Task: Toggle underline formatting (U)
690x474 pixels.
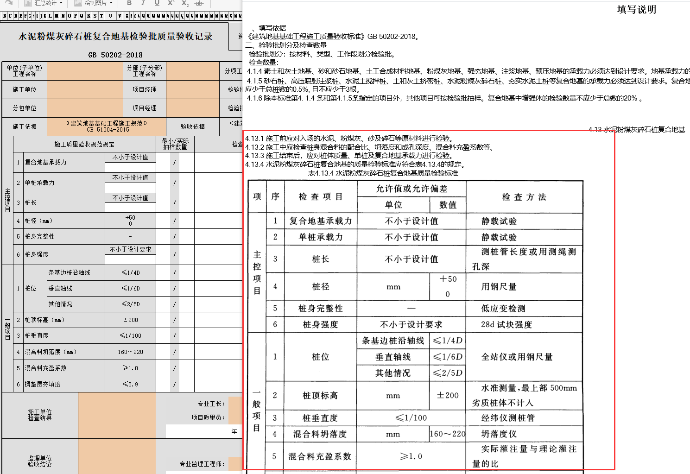Action: tap(157, 3)
